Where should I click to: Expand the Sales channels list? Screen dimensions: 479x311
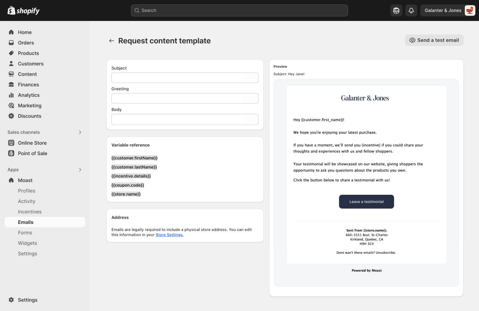coord(80,132)
